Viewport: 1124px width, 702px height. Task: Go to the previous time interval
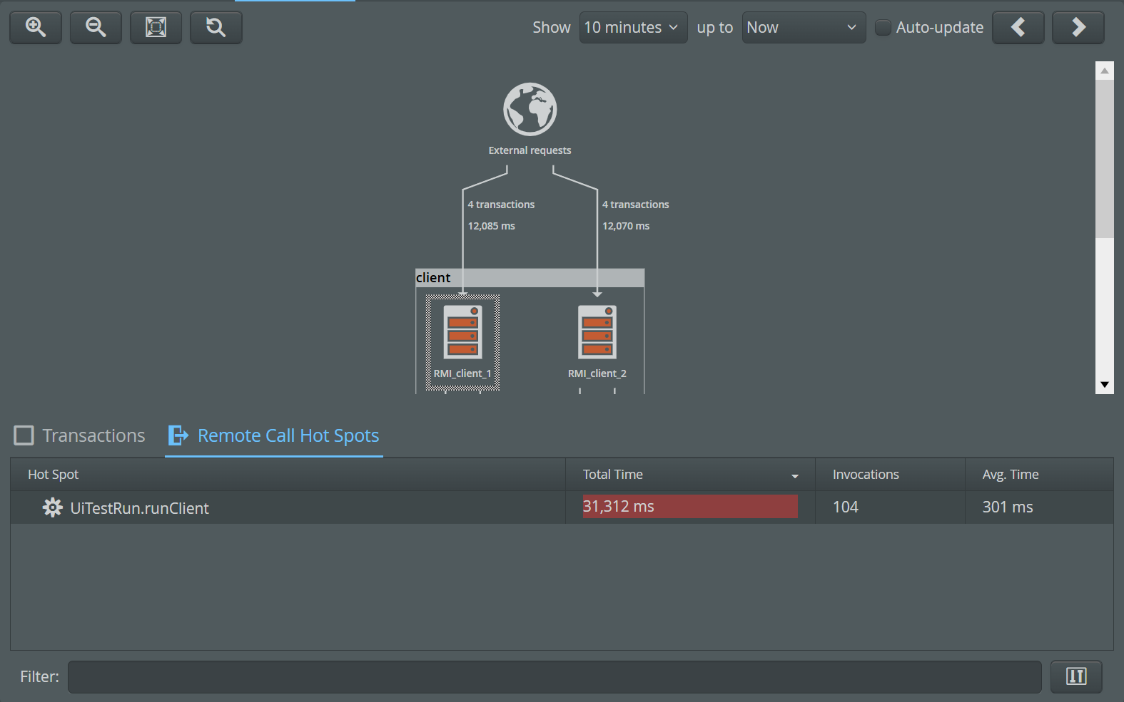(1018, 27)
